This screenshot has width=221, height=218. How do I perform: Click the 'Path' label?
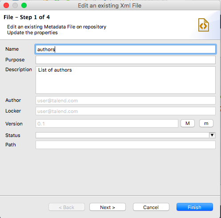pyautogui.click(x=11, y=145)
